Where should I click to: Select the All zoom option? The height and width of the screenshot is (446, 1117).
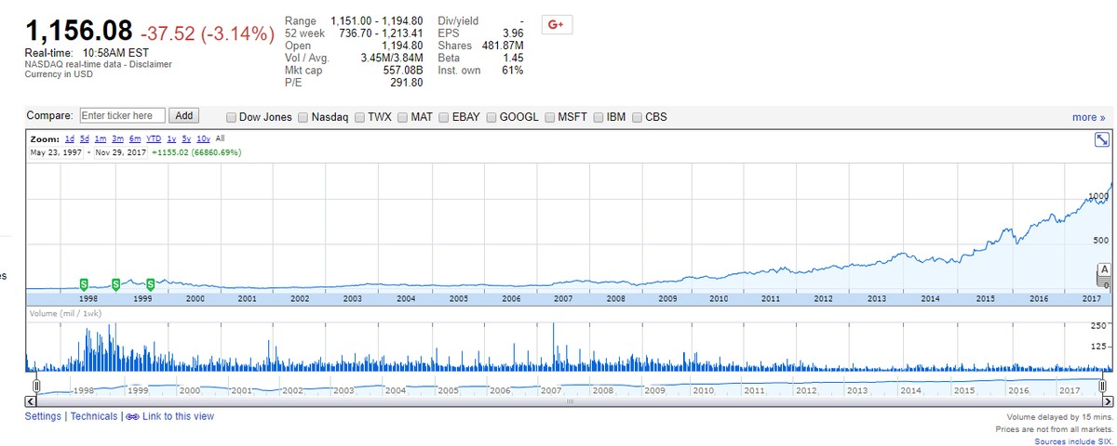pyautogui.click(x=221, y=138)
